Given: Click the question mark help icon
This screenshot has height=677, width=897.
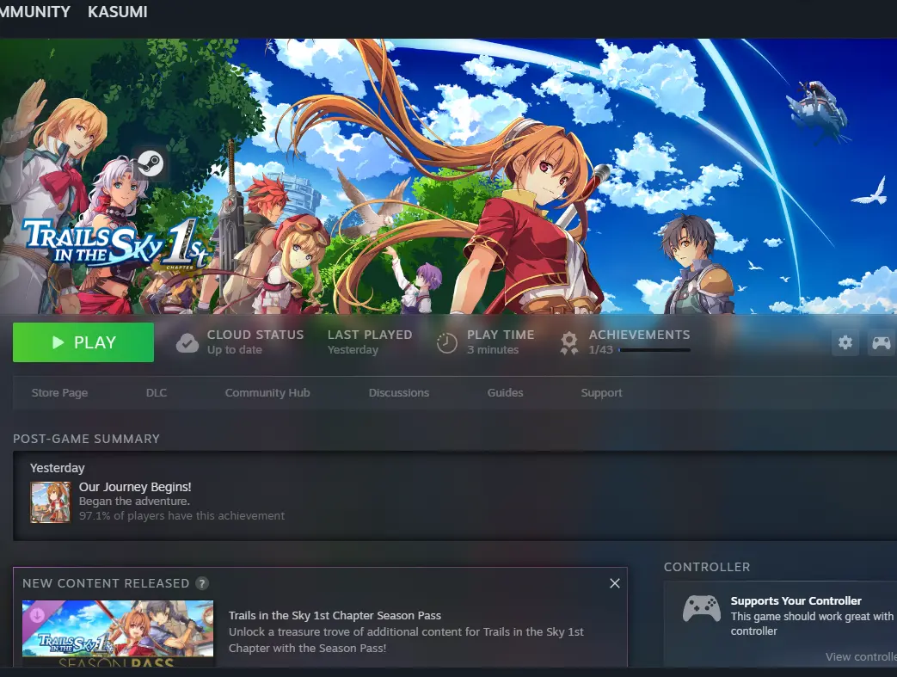Looking at the screenshot, I should (x=202, y=583).
